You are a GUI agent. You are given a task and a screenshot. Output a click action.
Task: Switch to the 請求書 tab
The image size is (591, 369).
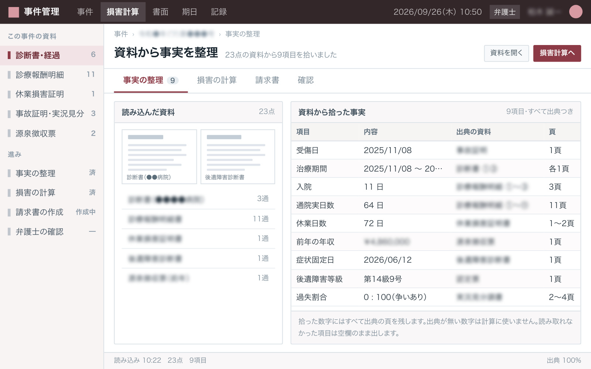[x=267, y=80]
